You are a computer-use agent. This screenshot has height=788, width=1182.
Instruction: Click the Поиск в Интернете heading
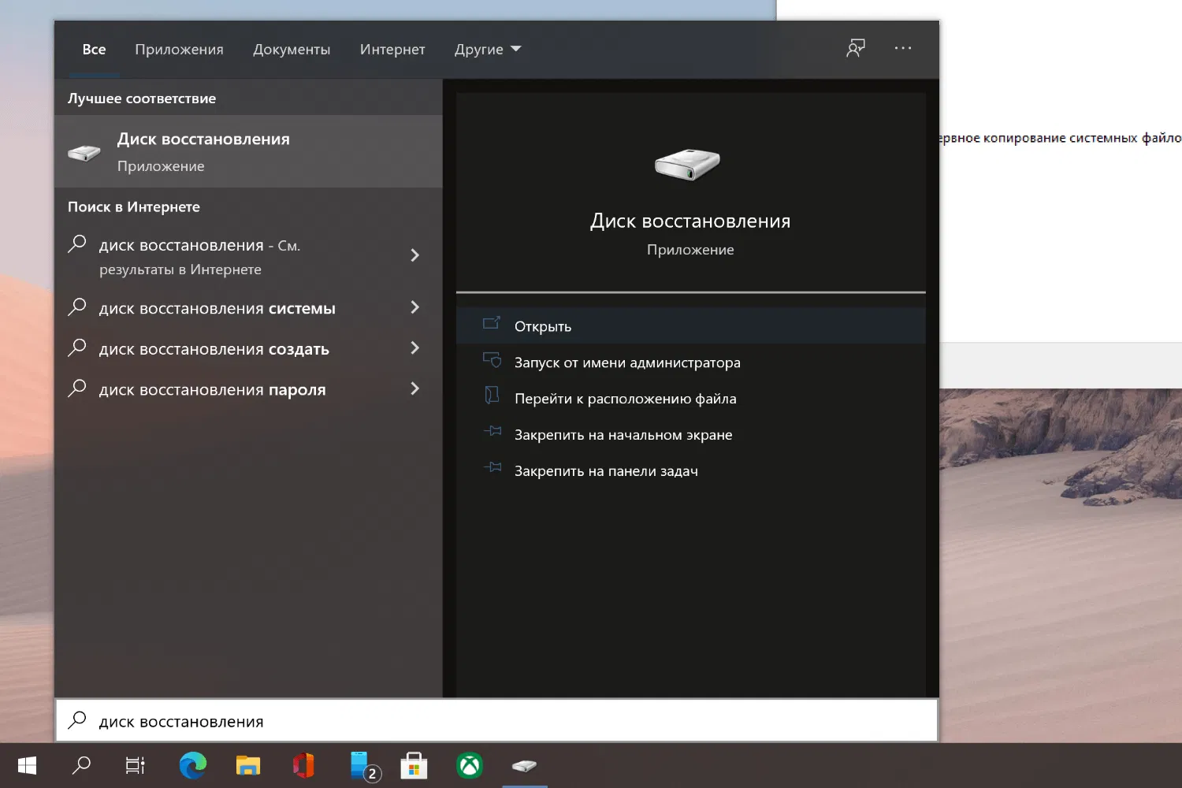click(134, 206)
